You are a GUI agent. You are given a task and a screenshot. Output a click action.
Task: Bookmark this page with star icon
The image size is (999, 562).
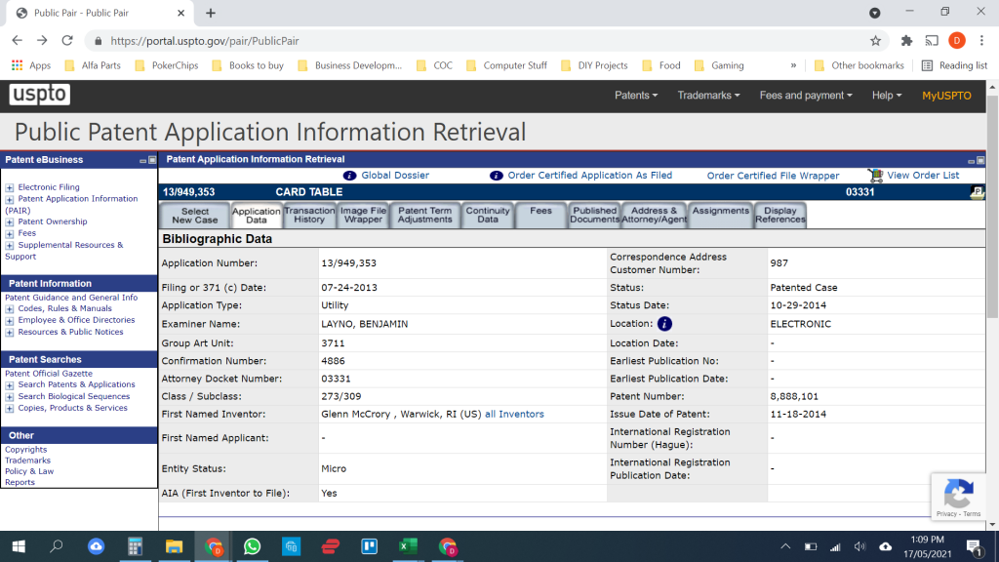pyautogui.click(x=875, y=41)
